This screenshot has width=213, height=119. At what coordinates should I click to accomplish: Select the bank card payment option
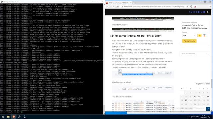click(204, 35)
